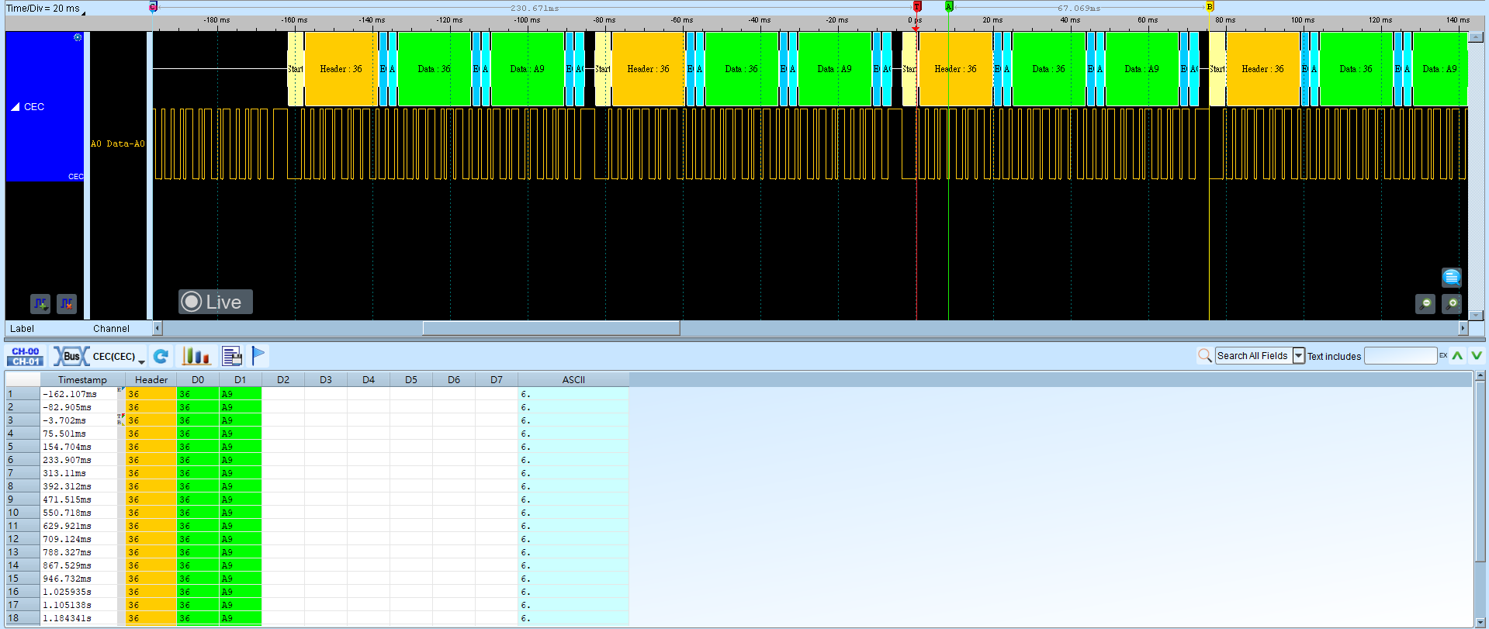Click the export report save icon
Image resolution: width=1489 pixels, height=629 pixels.
click(231, 356)
